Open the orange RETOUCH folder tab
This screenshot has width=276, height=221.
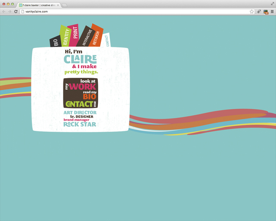click(x=96, y=36)
